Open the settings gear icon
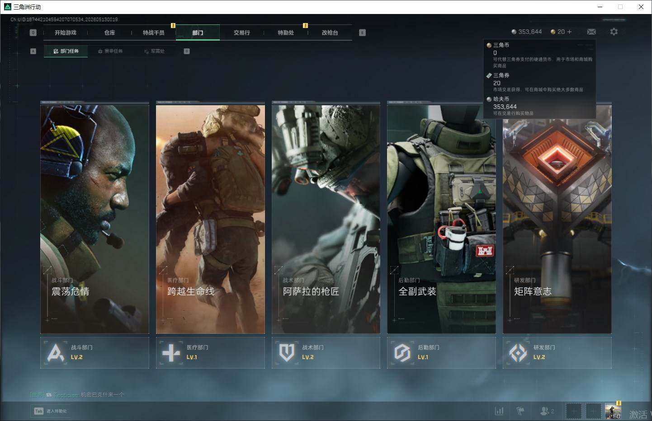The image size is (652, 421). click(614, 32)
